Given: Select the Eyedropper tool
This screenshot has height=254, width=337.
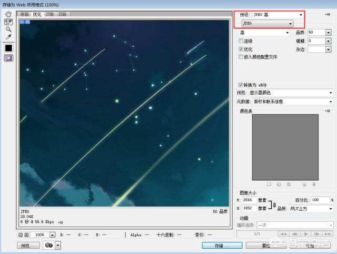Looking at the screenshot, I should (8, 37).
